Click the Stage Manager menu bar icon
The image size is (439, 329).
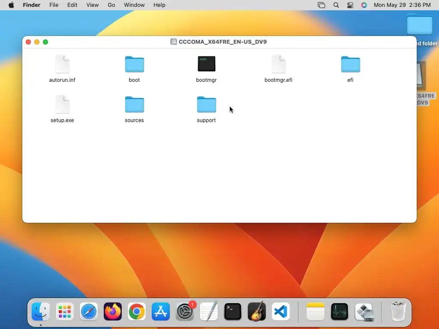tap(322, 5)
